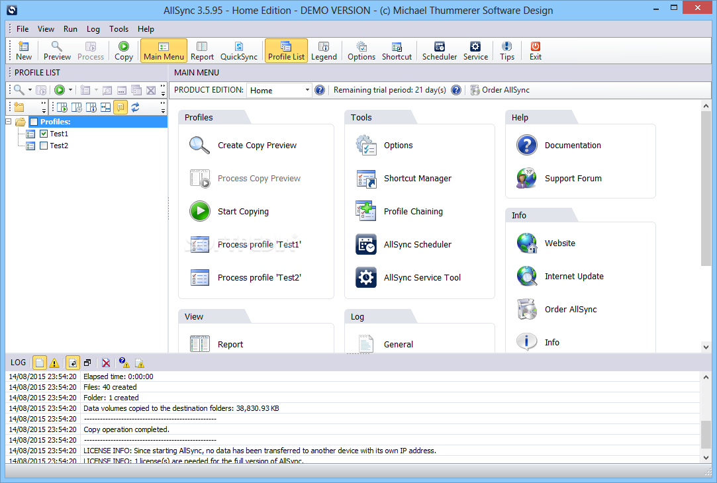Toggle the Profile List toolbar button
The height and width of the screenshot is (483, 717).
click(x=286, y=51)
